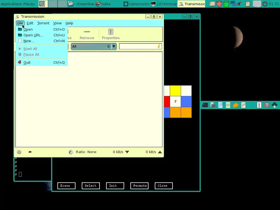
Task: Choose Open from the File menu
Action: (x=42, y=29)
